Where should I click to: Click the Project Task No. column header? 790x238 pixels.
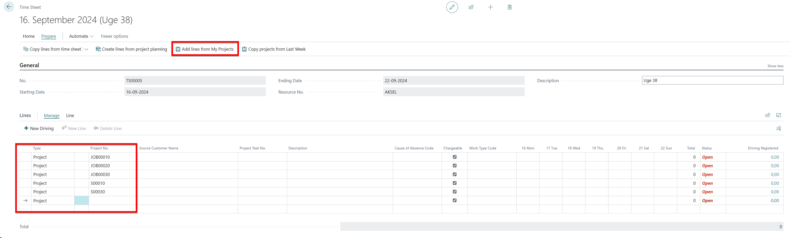pos(253,148)
